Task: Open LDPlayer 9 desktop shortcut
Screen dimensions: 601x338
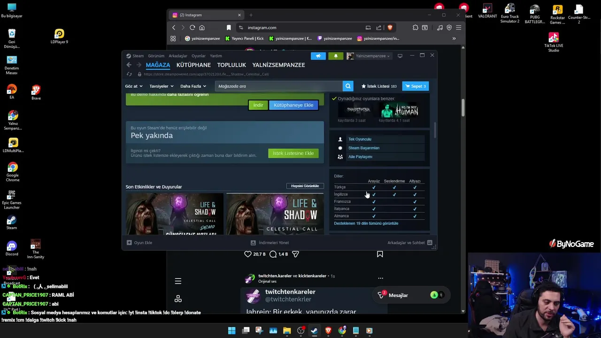Action: 59,36
